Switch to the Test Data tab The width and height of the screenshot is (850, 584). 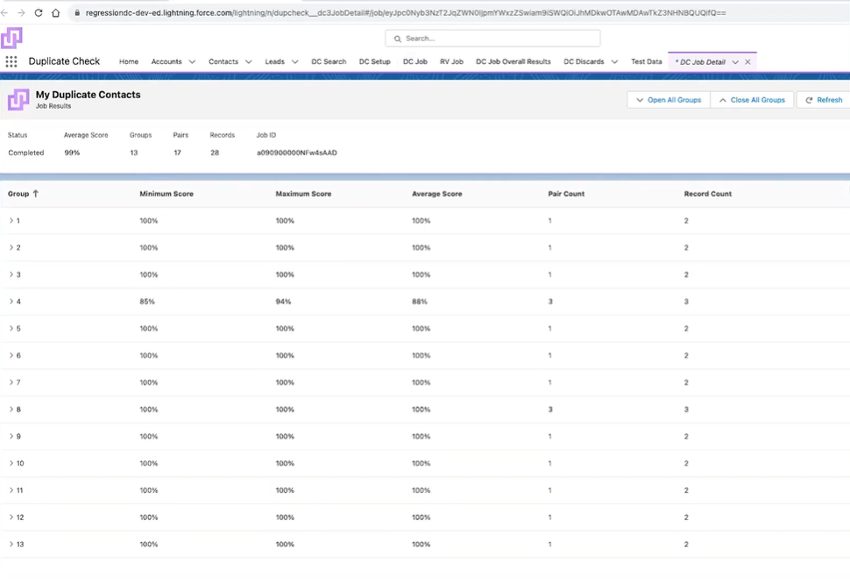point(646,61)
